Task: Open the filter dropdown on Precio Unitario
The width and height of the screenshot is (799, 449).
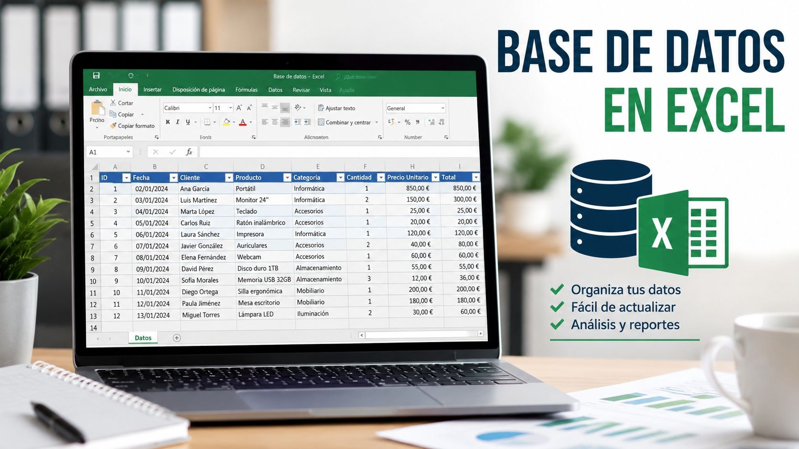Action: (435, 177)
